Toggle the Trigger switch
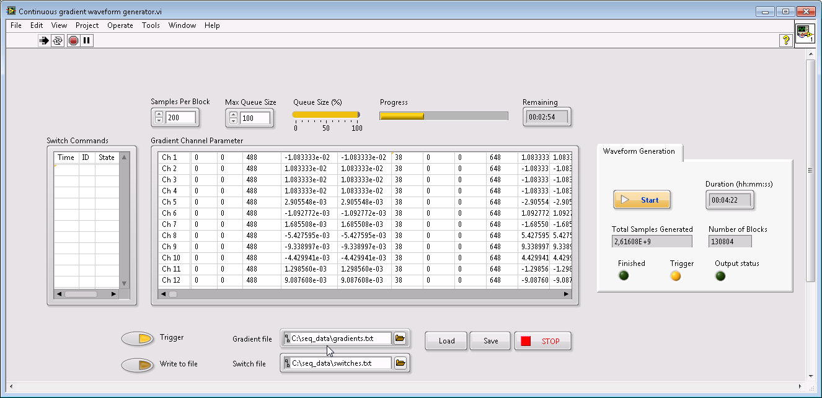The height and width of the screenshot is (398, 822). (x=138, y=338)
